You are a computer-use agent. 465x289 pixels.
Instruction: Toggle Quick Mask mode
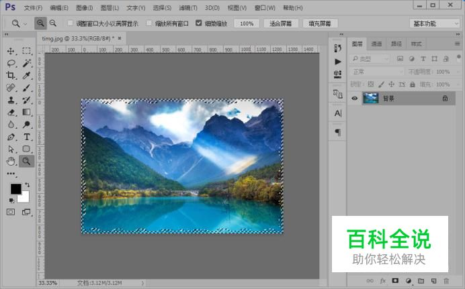[11, 212]
